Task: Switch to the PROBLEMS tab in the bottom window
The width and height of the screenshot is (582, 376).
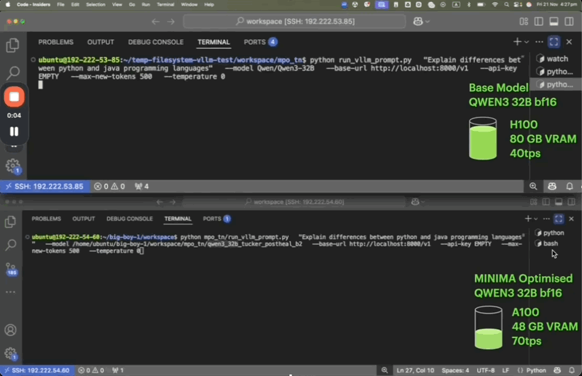Action: [46, 219]
